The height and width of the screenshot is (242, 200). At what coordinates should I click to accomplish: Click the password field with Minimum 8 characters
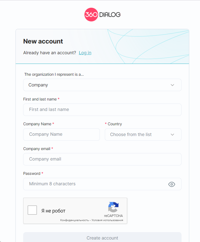coord(94,184)
